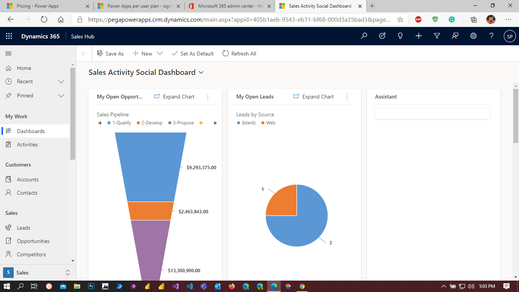Open the SP user account avatar
This screenshot has height=292, width=519.
[x=510, y=36]
